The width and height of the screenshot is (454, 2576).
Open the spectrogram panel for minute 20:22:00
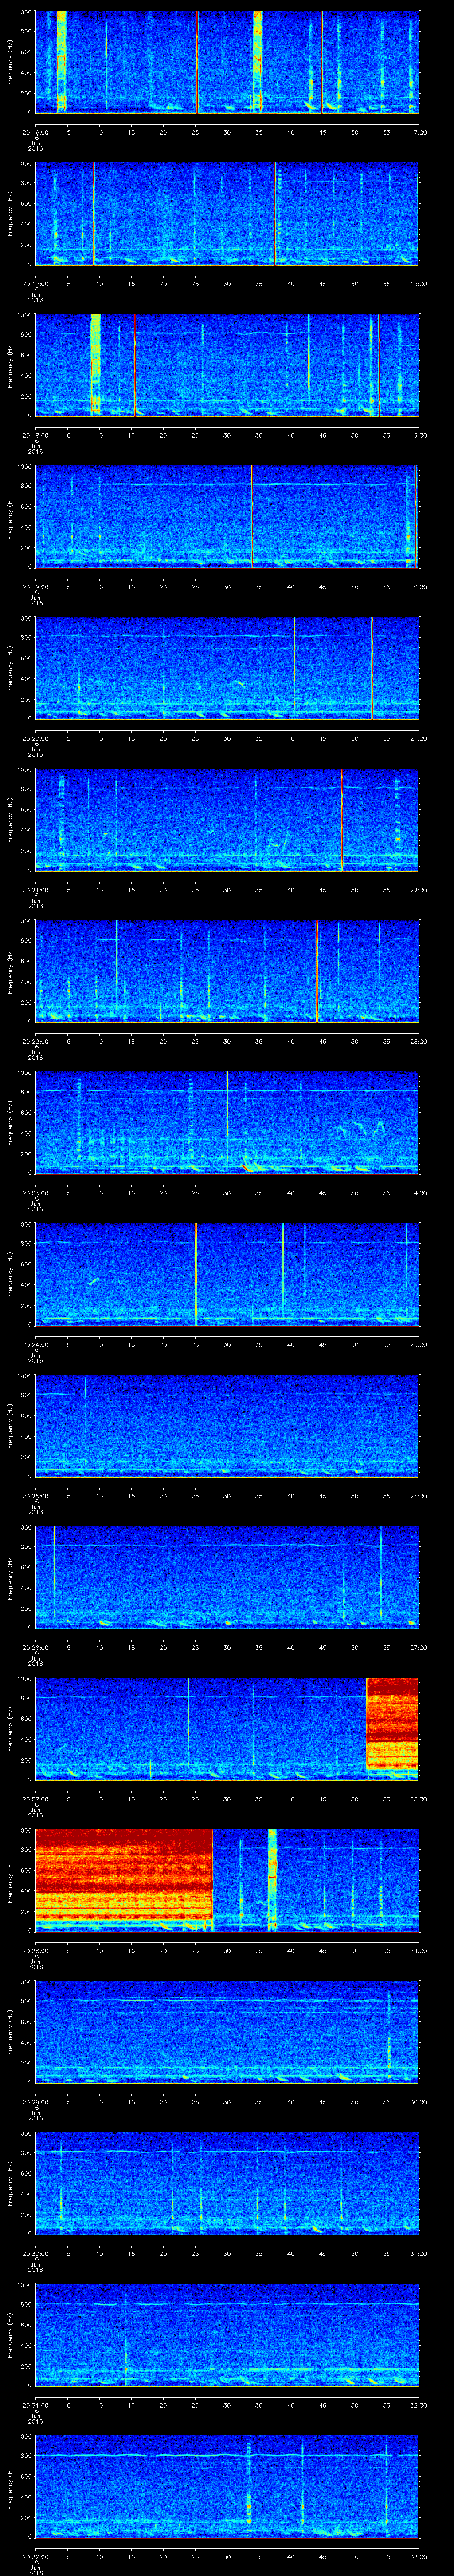click(227, 971)
